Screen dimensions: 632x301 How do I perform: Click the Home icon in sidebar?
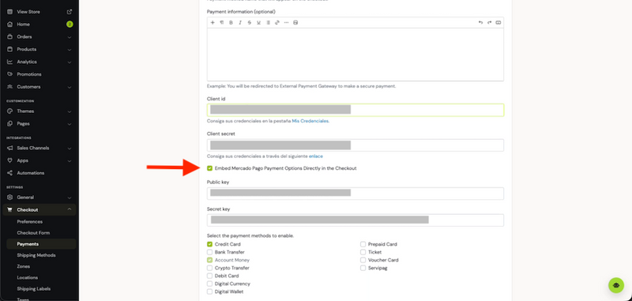[10, 24]
